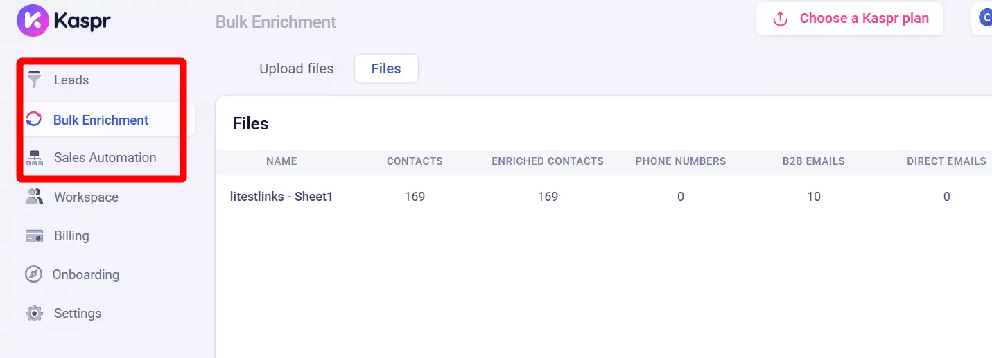Viewport: 992px width, 358px height.
Task: Click the Workspace people icon
Action: 34,197
